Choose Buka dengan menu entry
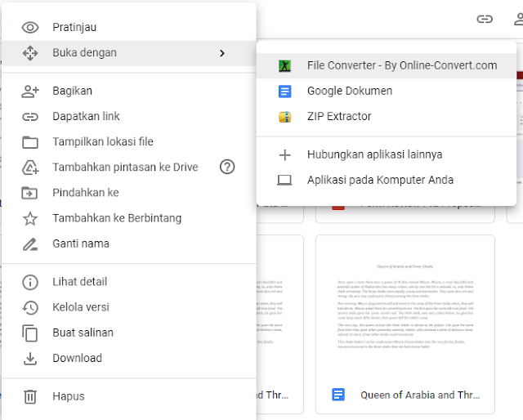The width and height of the screenshot is (523, 420). click(x=129, y=53)
